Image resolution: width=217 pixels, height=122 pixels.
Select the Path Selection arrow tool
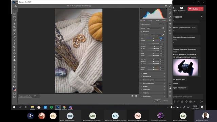coord(14,70)
